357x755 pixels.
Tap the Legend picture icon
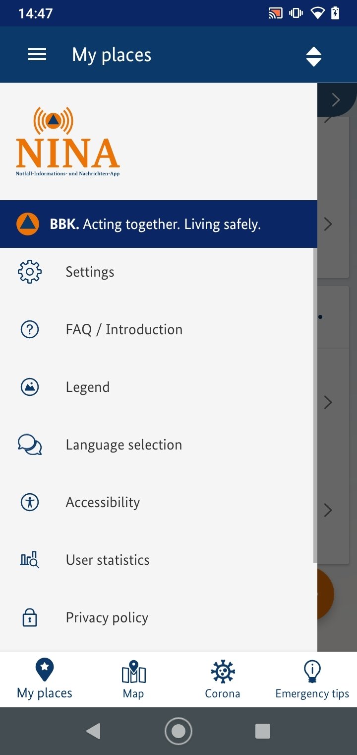coord(30,387)
